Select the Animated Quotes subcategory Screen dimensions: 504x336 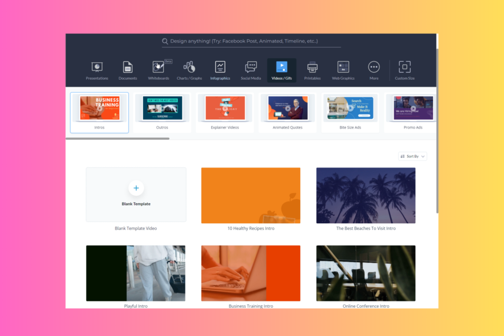pyautogui.click(x=287, y=113)
